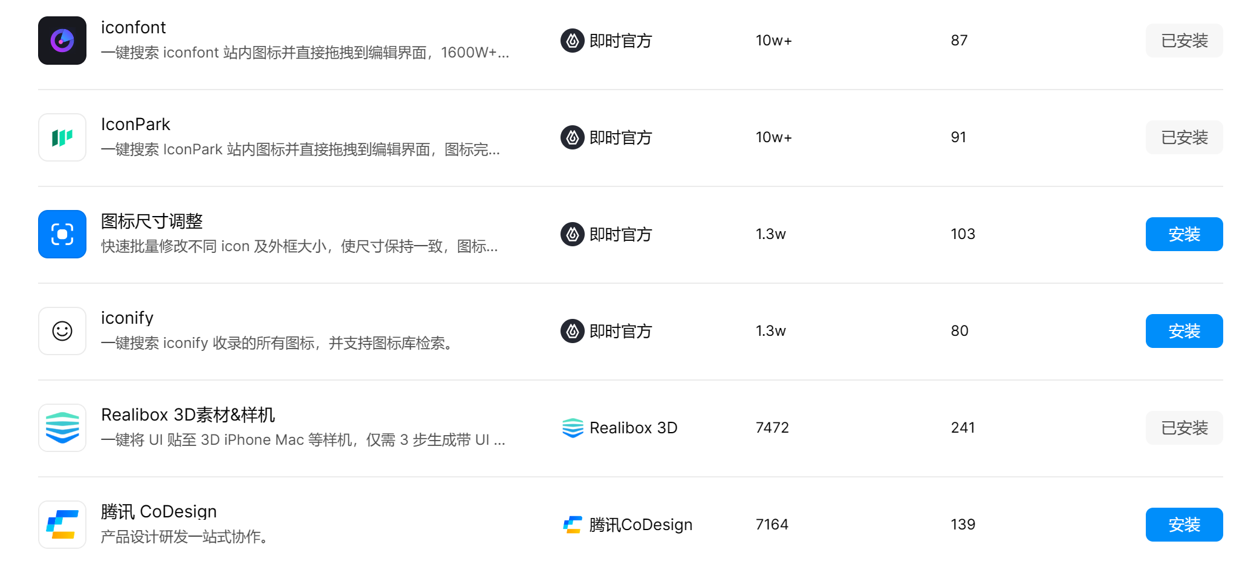Open the 腾讯 CoDesign title link
Screen dimensions: 1248x567
click(x=158, y=511)
